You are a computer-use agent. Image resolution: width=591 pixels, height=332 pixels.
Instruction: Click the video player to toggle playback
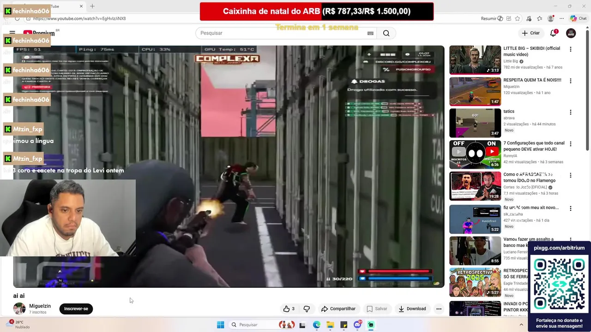click(x=229, y=166)
